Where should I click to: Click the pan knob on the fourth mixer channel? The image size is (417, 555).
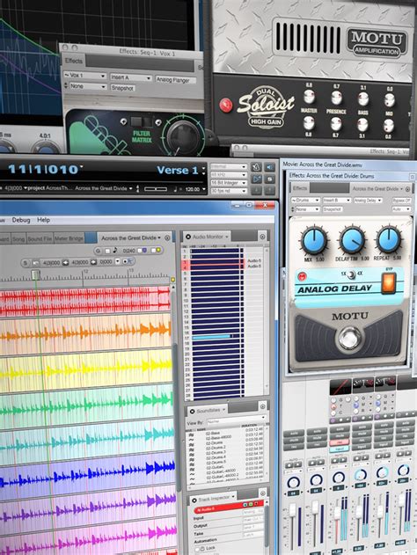coord(361,475)
